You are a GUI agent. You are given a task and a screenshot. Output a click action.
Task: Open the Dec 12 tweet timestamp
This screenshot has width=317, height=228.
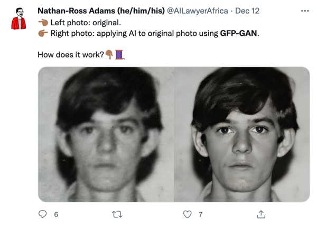click(247, 11)
